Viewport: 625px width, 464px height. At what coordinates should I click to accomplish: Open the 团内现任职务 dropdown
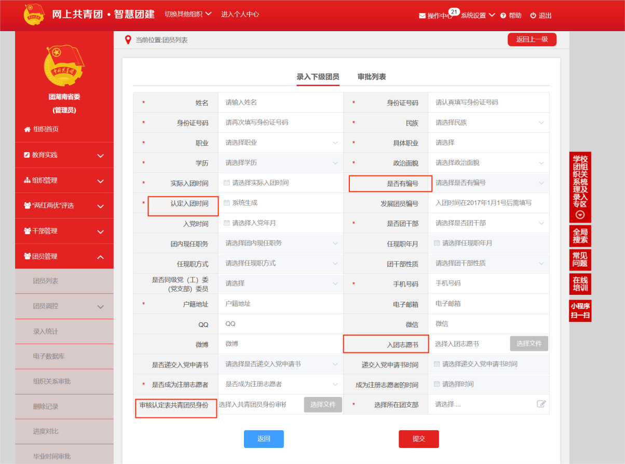(x=280, y=243)
